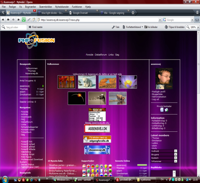200x183 pixels.
Task: Click the URL address field
Action: pos(98,20)
